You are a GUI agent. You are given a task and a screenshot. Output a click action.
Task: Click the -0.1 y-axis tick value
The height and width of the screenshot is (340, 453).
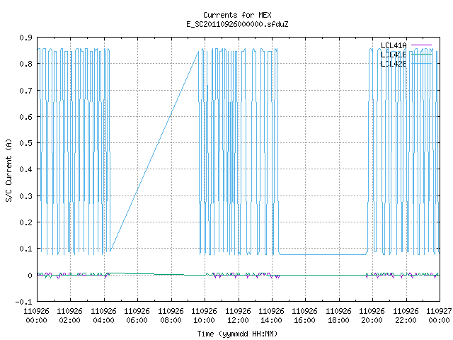[x=23, y=302]
